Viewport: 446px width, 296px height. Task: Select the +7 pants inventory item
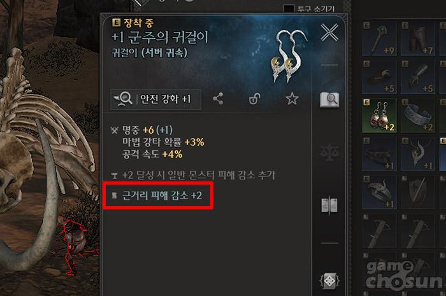coord(418,38)
